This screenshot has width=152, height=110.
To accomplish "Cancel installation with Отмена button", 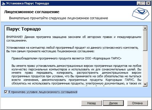I will 137,103.
